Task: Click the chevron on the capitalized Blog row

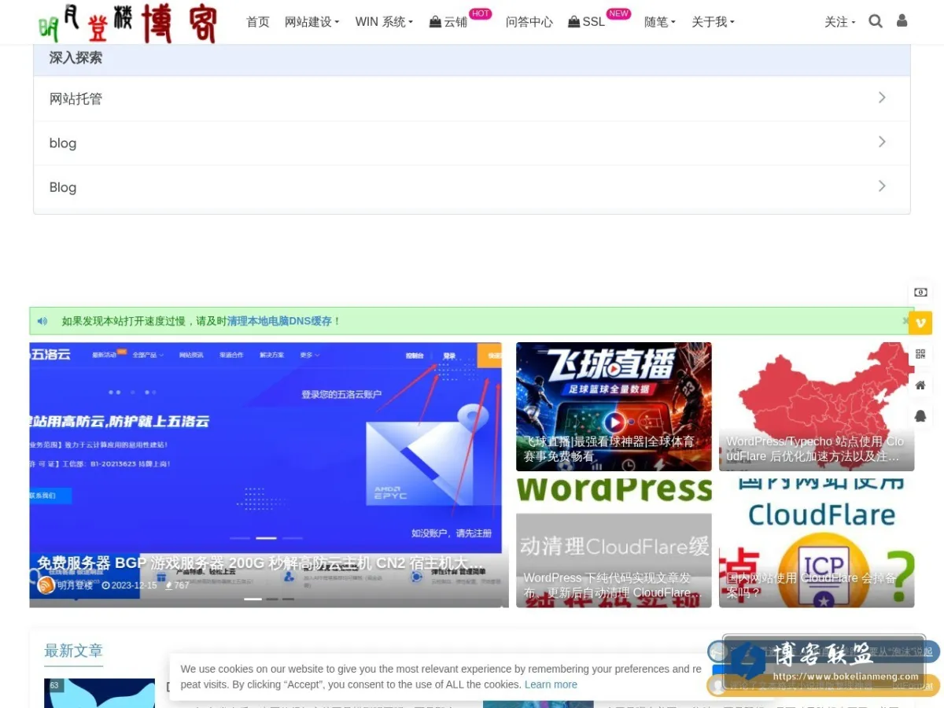Action: [x=882, y=186]
